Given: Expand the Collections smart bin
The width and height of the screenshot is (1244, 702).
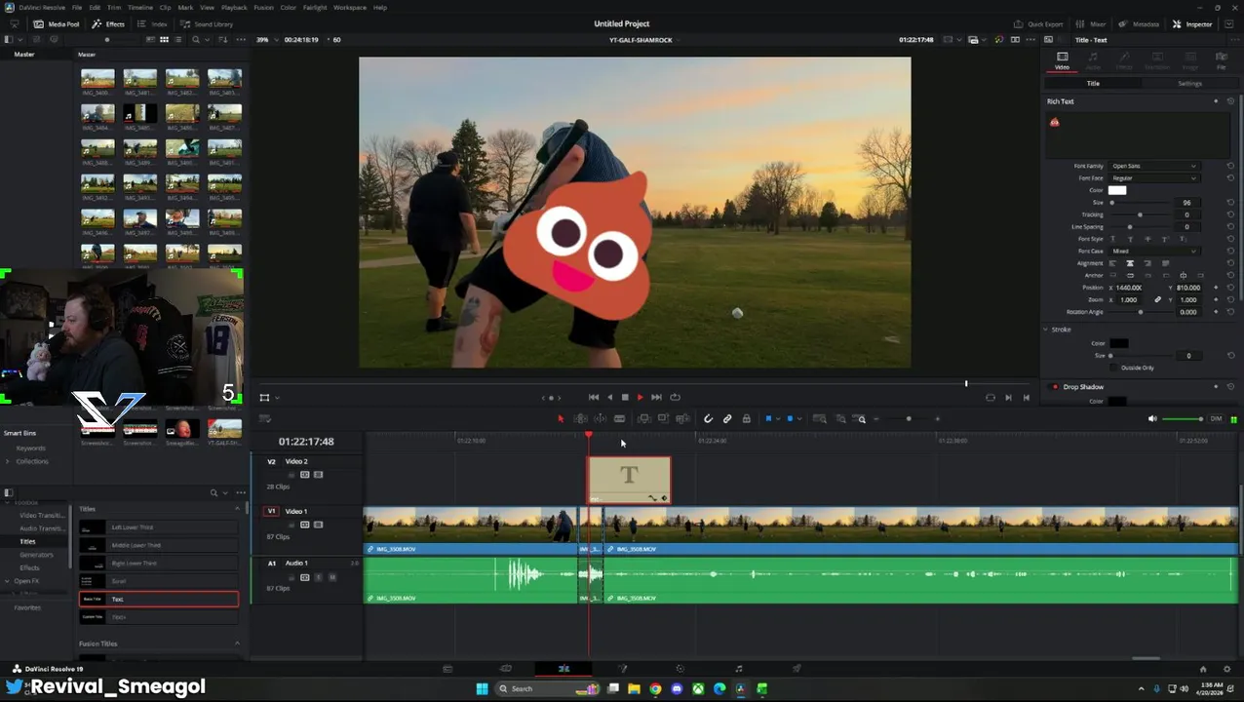Looking at the screenshot, I should tap(8, 461).
